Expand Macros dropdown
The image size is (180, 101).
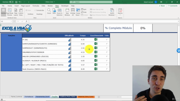[120, 15]
